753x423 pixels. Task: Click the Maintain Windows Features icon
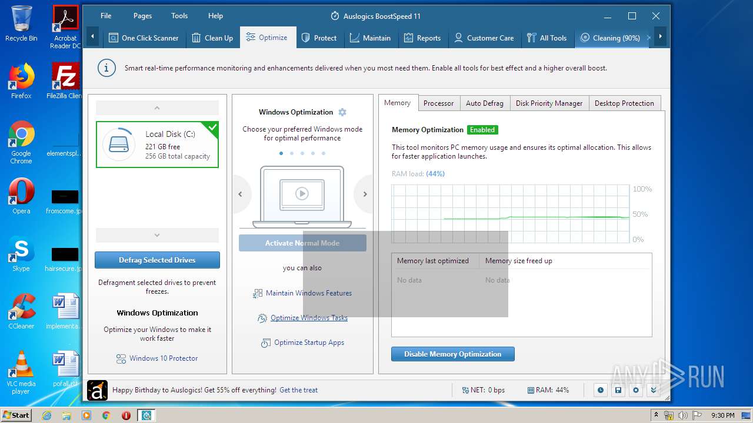coord(258,293)
